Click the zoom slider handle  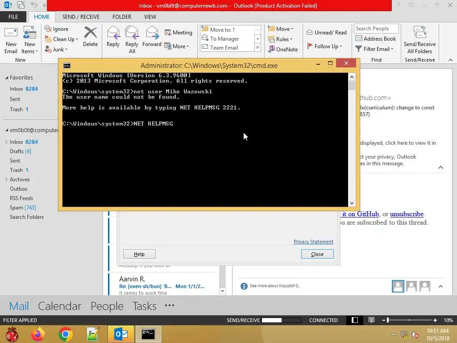388,320
